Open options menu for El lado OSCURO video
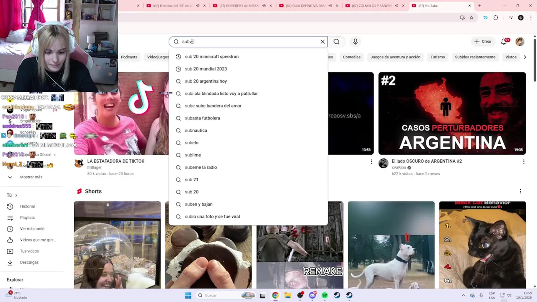 [x=524, y=161]
